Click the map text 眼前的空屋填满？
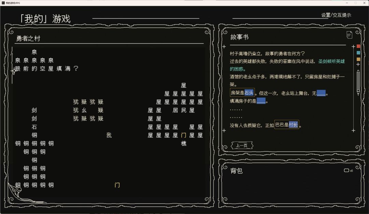Screen dimensions: 369x214 pos(46,68)
